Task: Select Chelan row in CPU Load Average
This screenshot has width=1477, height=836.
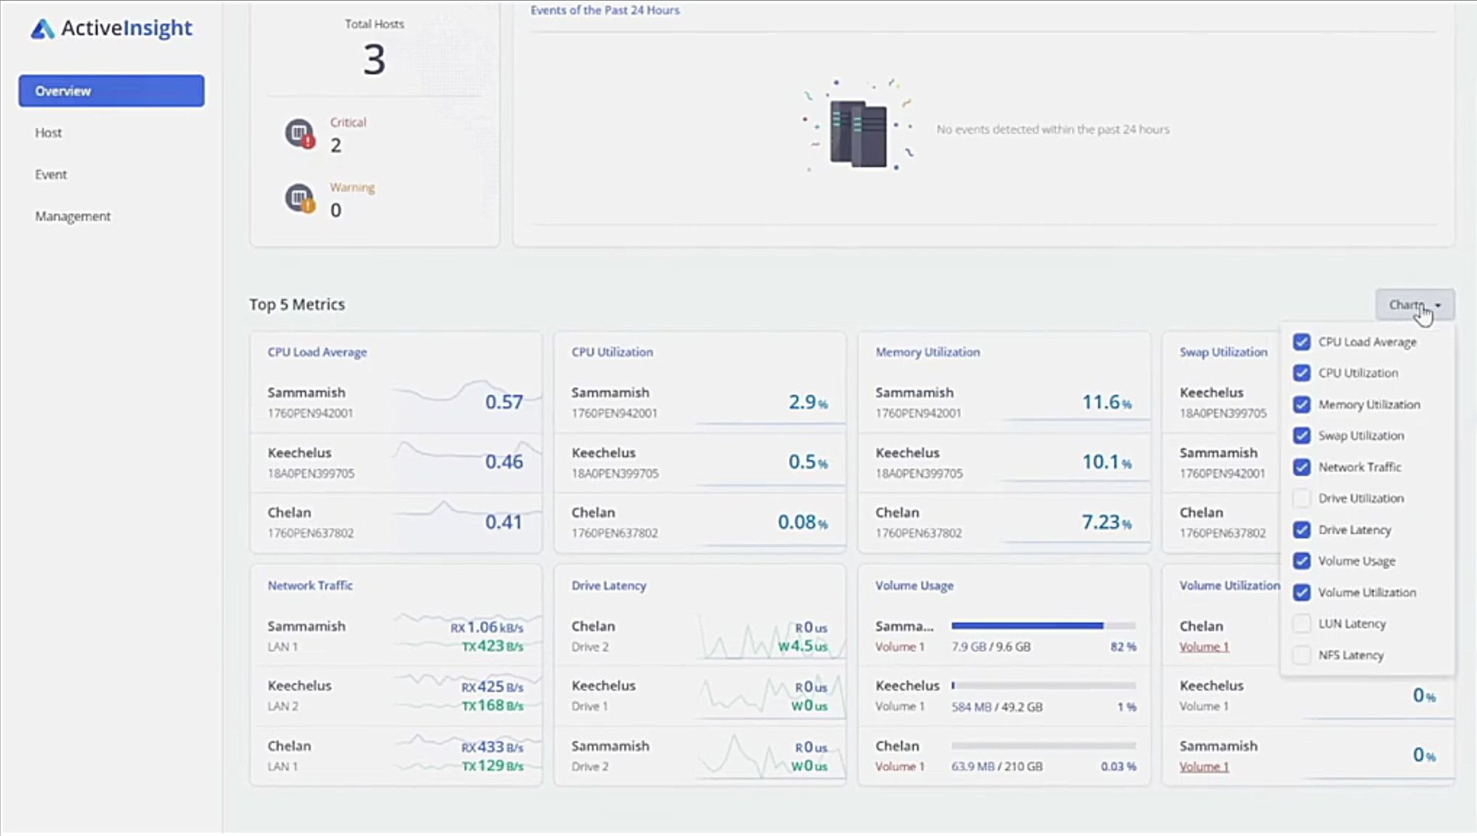Action: coord(396,523)
